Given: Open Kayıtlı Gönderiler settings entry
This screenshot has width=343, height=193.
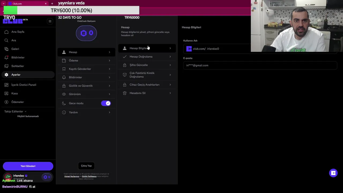Looking at the screenshot, I should click(x=86, y=69).
